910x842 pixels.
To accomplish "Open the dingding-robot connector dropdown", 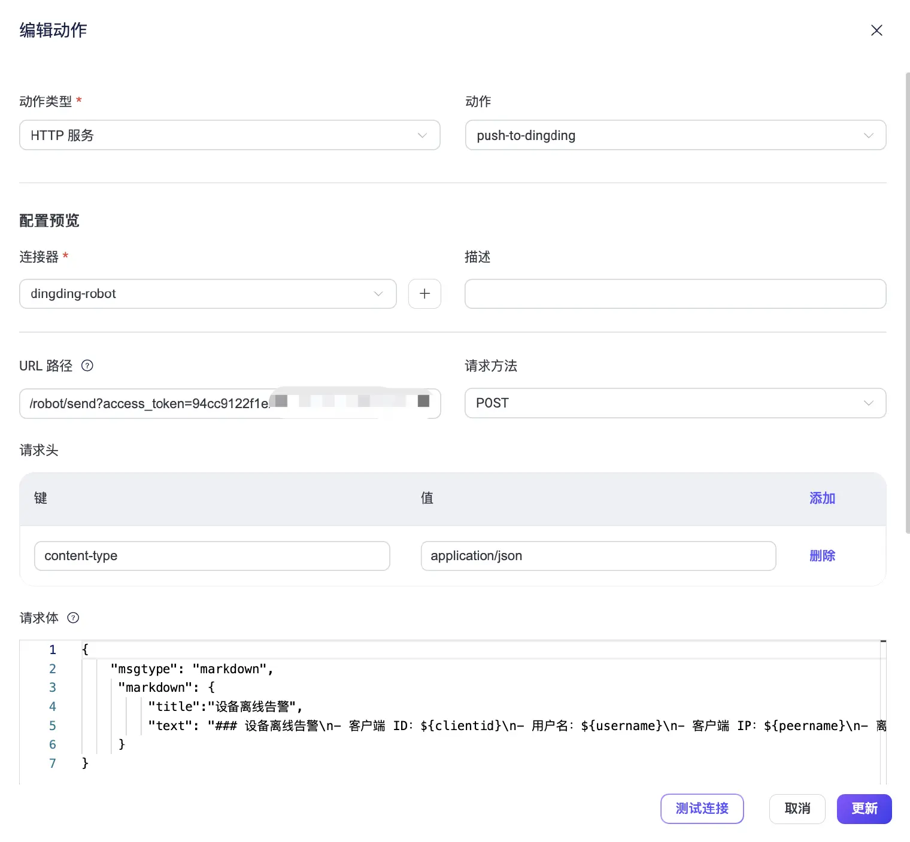I will click(x=208, y=294).
